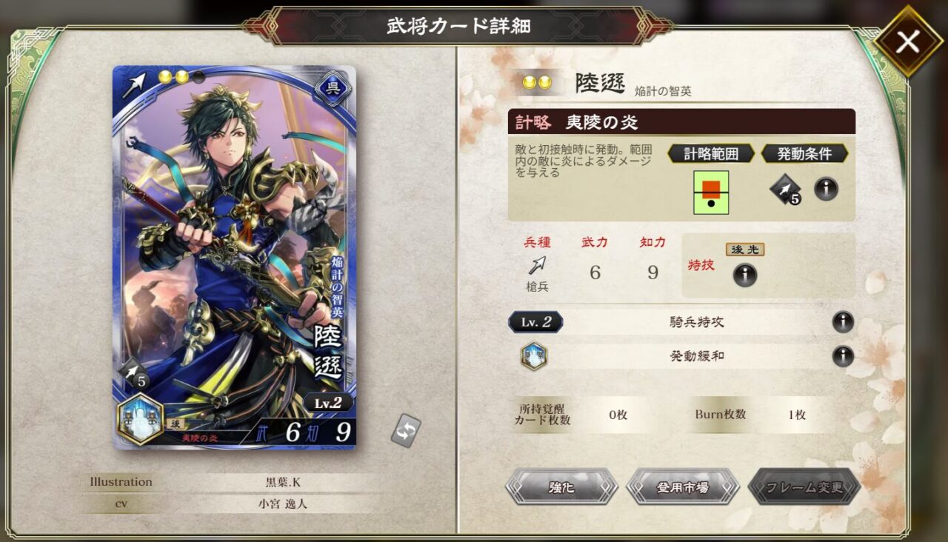The image size is (948, 542).
Task: Click the 計略範囲 green range diagram
Action: coord(711,193)
